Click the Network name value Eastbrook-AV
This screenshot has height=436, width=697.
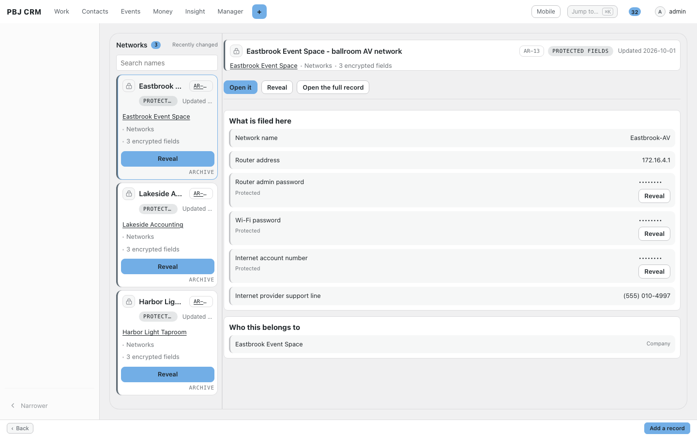coord(650,138)
